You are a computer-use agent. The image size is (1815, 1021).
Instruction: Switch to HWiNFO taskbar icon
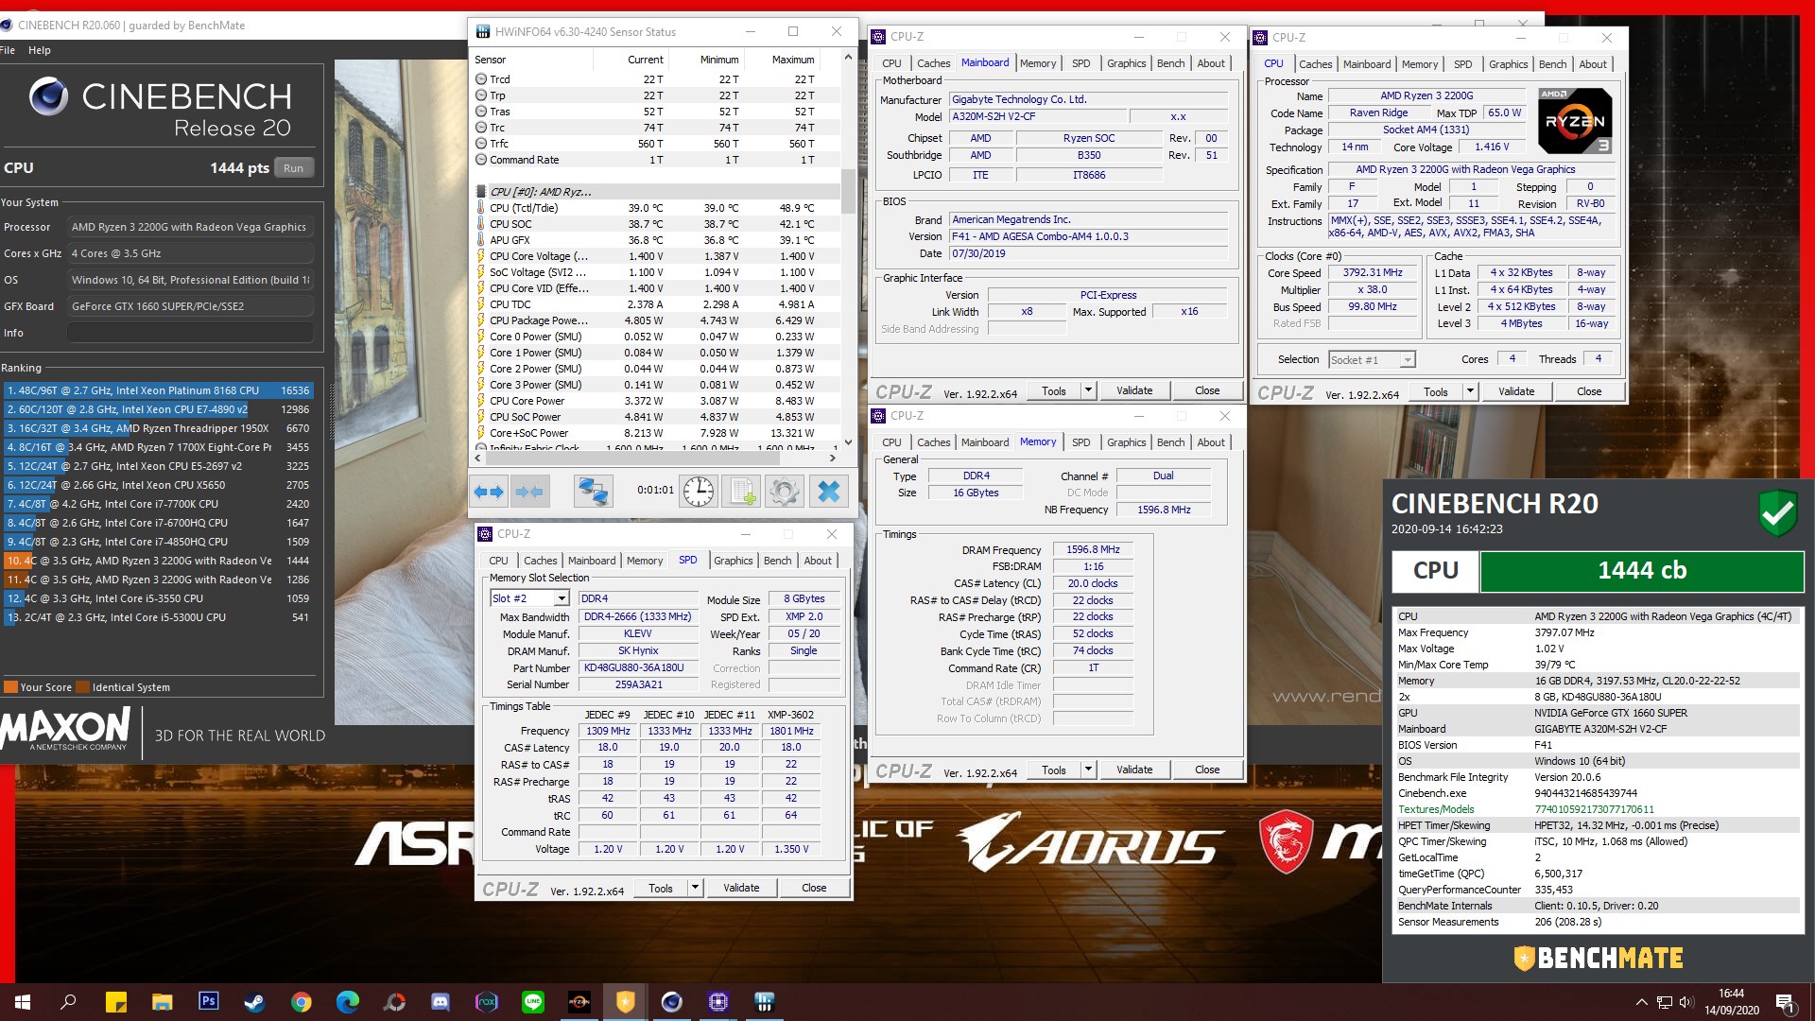pyautogui.click(x=764, y=1002)
